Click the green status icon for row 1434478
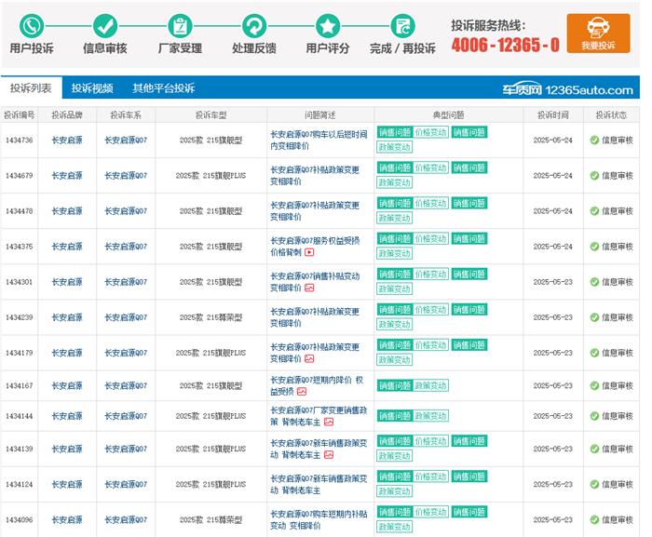This screenshot has height=537, width=652. pyautogui.click(x=594, y=211)
